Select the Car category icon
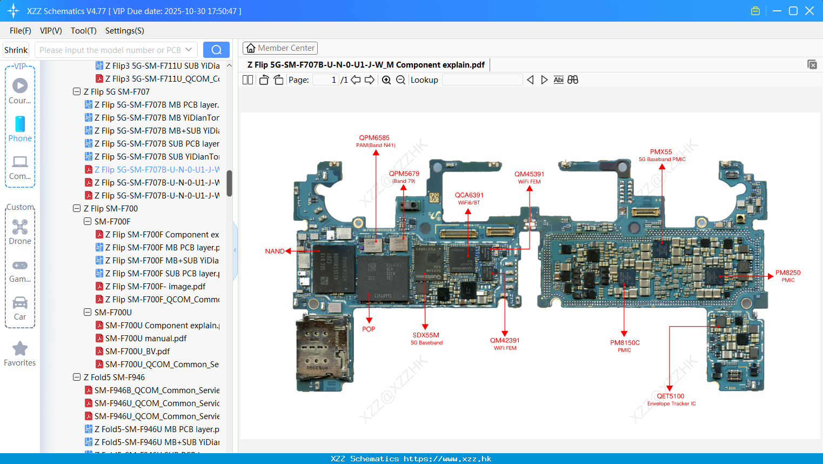This screenshot has width=823, height=464. click(x=20, y=308)
